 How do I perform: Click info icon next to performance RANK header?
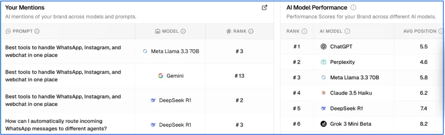pos(304,31)
